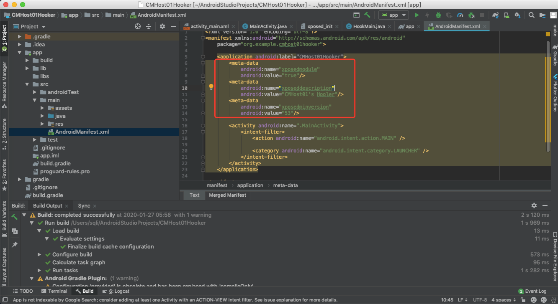Toggle the Build tool window button
This screenshot has height=304, width=558.
pos(84,291)
